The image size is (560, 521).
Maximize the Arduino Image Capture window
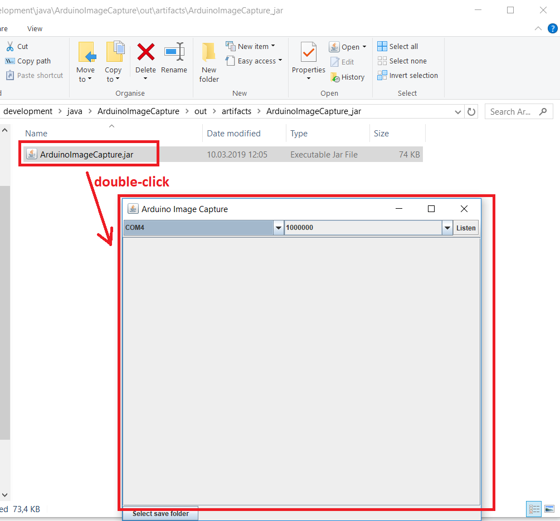pyautogui.click(x=431, y=209)
